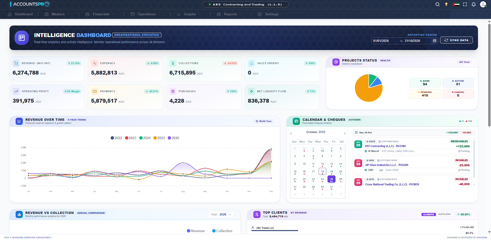
Task: Click the search magnifier icon in header
Action: pyautogui.click(x=438, y=4)
